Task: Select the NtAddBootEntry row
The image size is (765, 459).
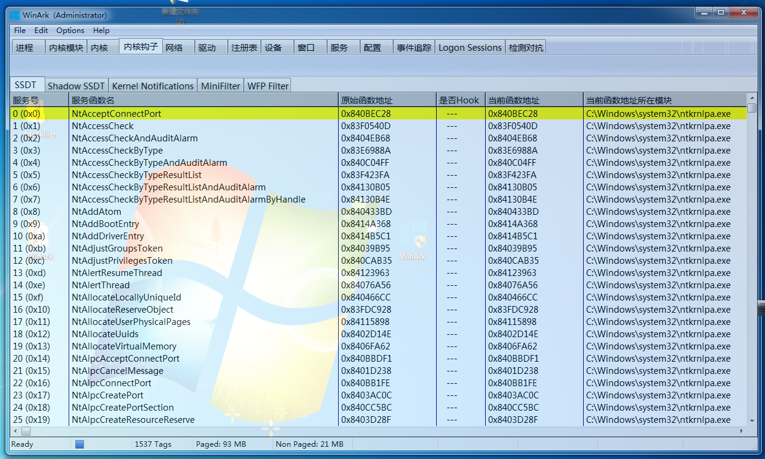Action: pyautogui.click(x=379, y=223)
